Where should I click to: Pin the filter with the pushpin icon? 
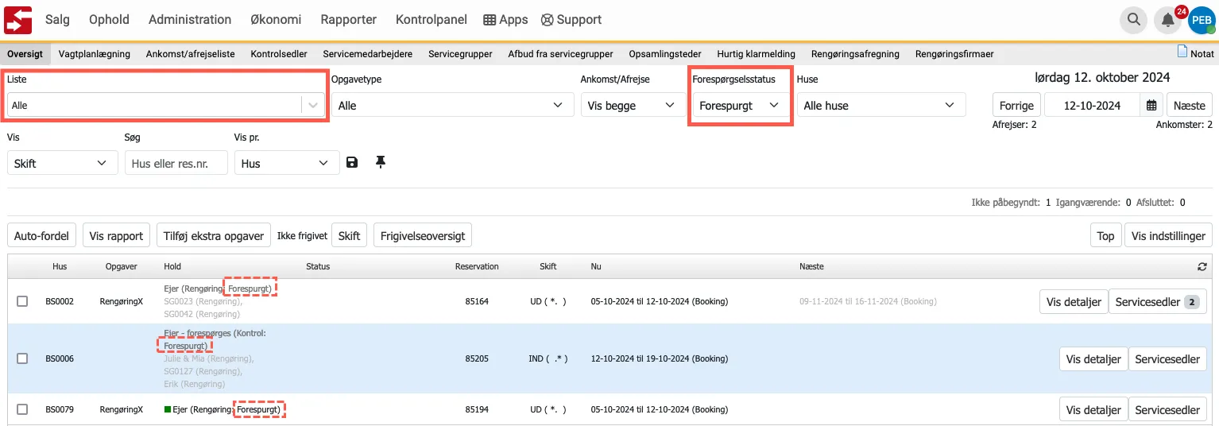coord(381,163)
